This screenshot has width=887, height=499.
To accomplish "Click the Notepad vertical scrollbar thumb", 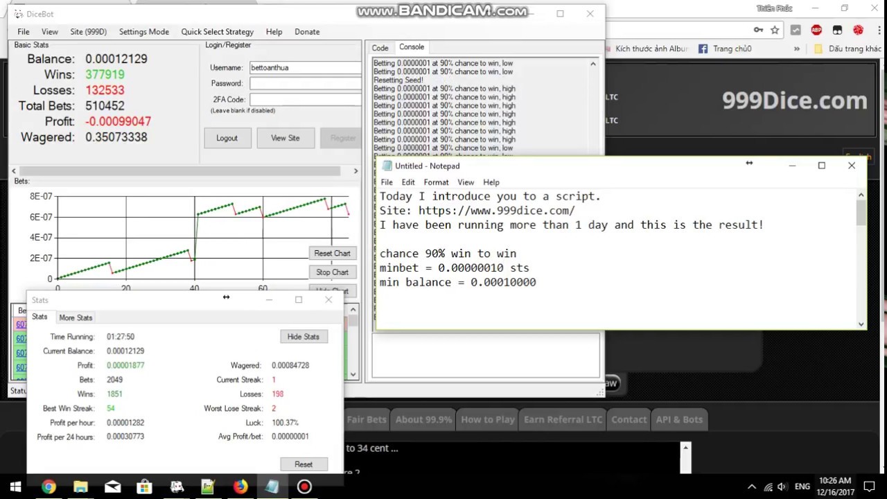I will tap(861, 213).
